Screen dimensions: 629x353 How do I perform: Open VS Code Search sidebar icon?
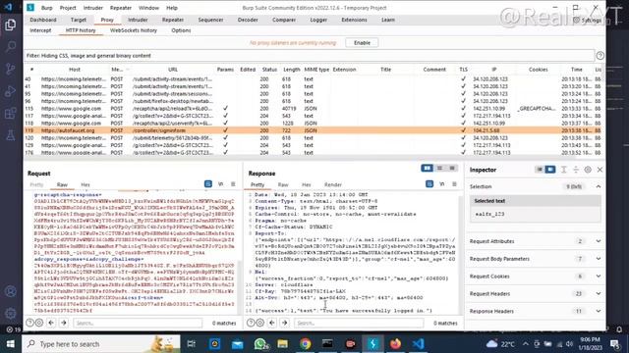[x=11, y=47]
